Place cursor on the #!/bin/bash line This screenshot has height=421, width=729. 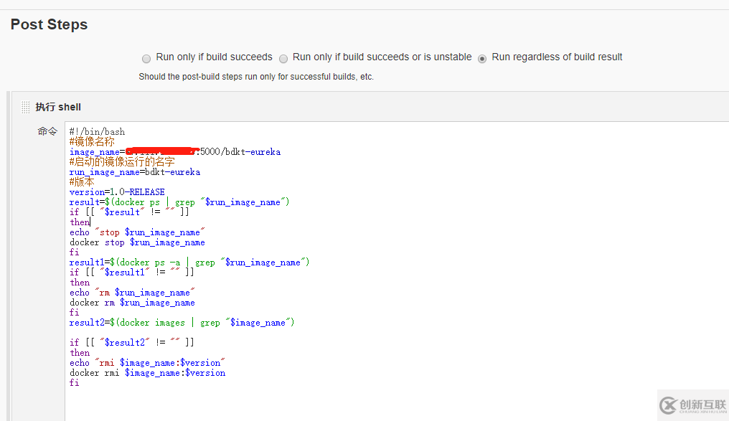(x=95, y=131)
